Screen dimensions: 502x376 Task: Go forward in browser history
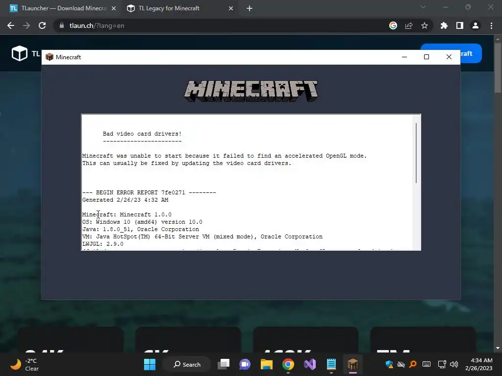click(x=26, y=25)
